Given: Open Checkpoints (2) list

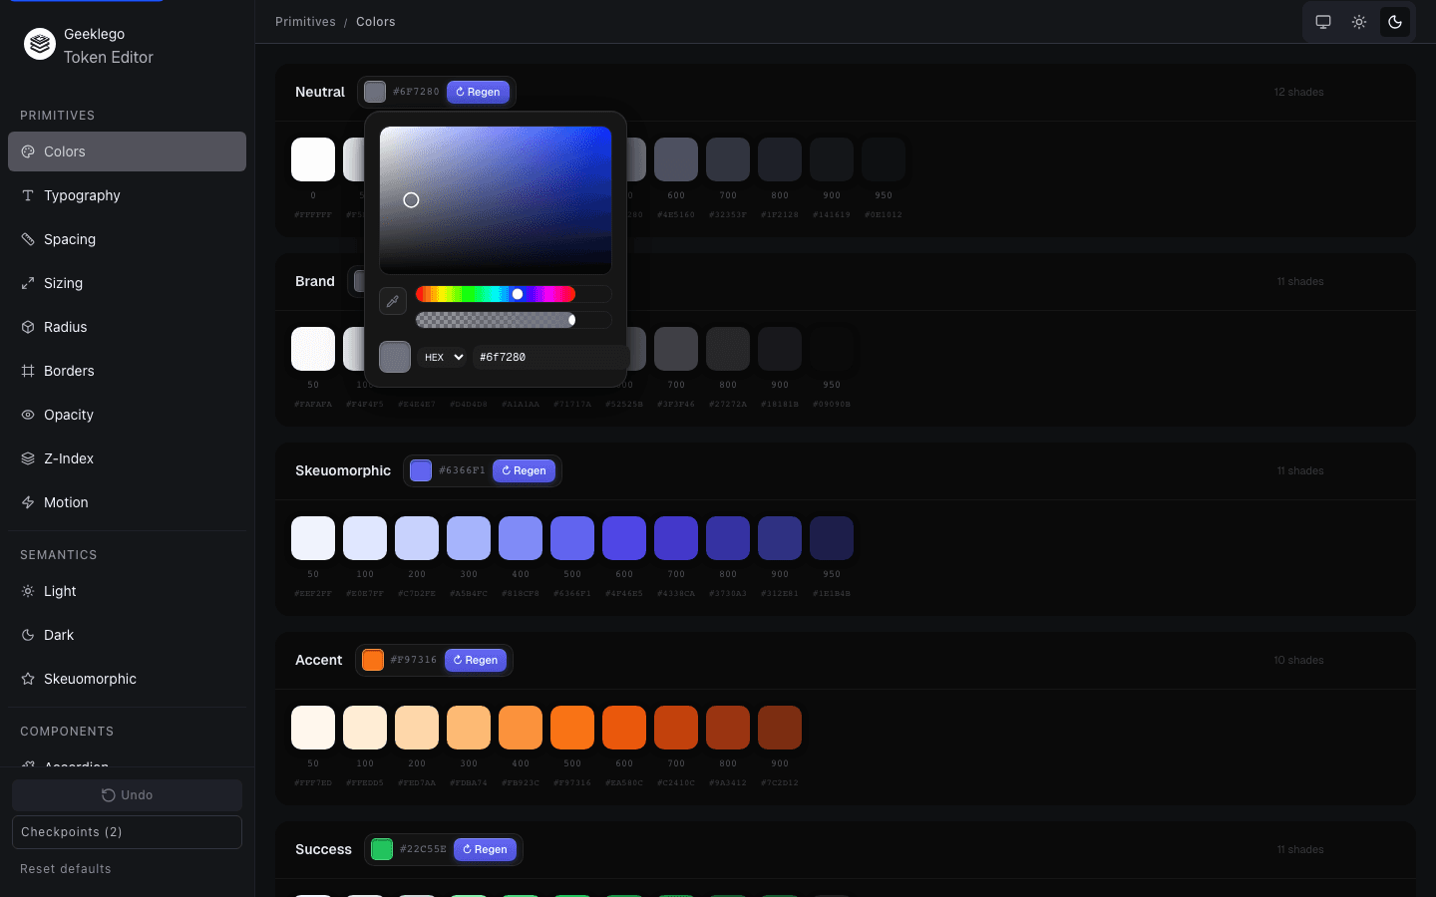Looking at the screenshot, I should click(x=127, y=832).
